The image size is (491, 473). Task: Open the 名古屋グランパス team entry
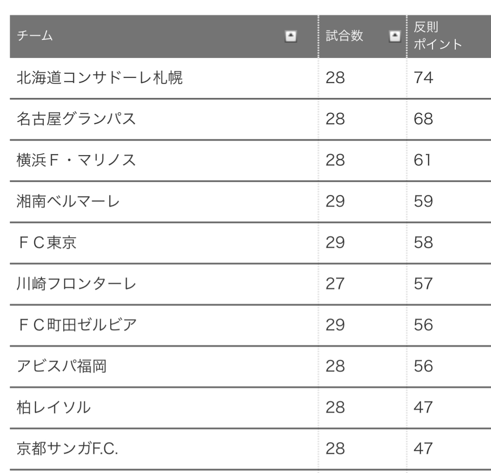[76, 119]
